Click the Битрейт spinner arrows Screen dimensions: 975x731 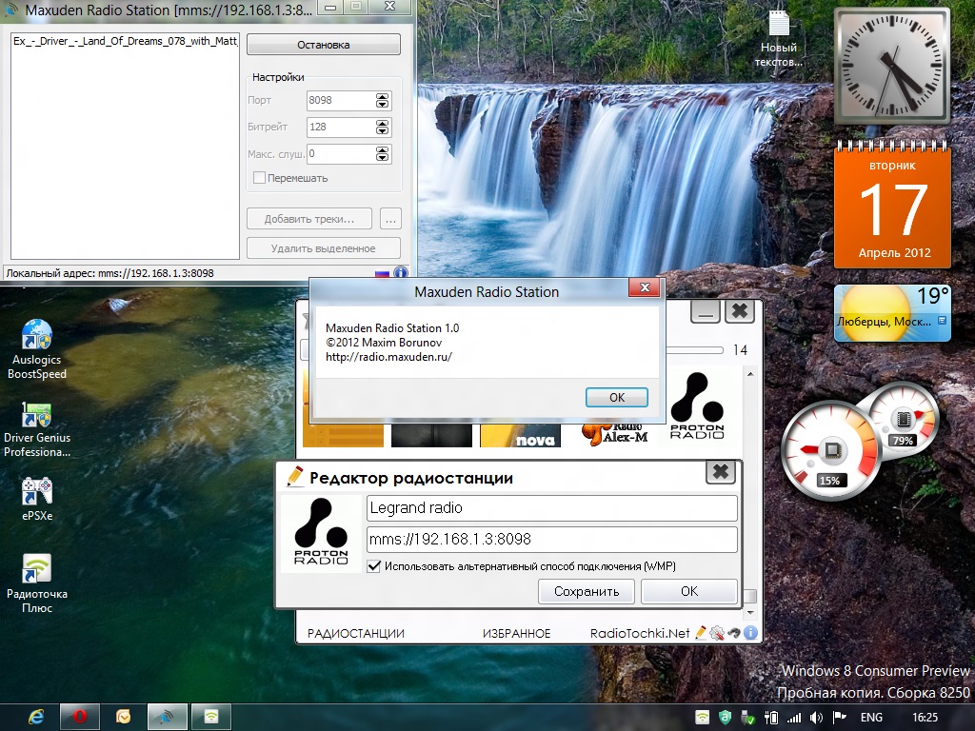coord(383,127)
